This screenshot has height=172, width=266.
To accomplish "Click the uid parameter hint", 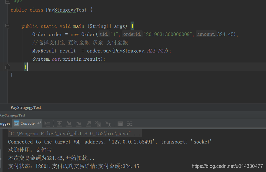I will point(104,34).
